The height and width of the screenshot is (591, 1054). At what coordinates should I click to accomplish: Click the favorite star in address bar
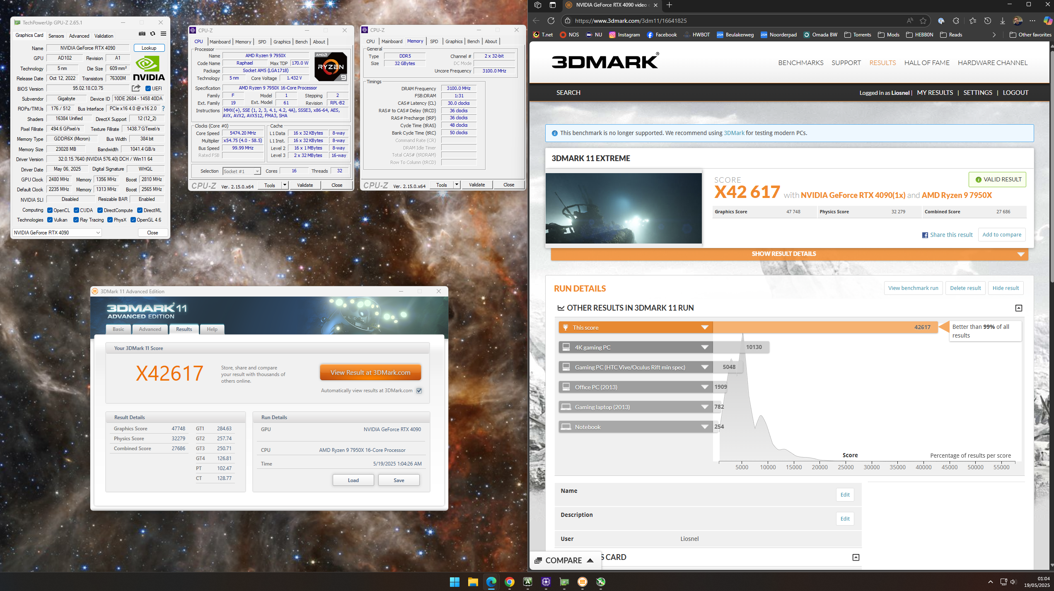coord(923,21)
